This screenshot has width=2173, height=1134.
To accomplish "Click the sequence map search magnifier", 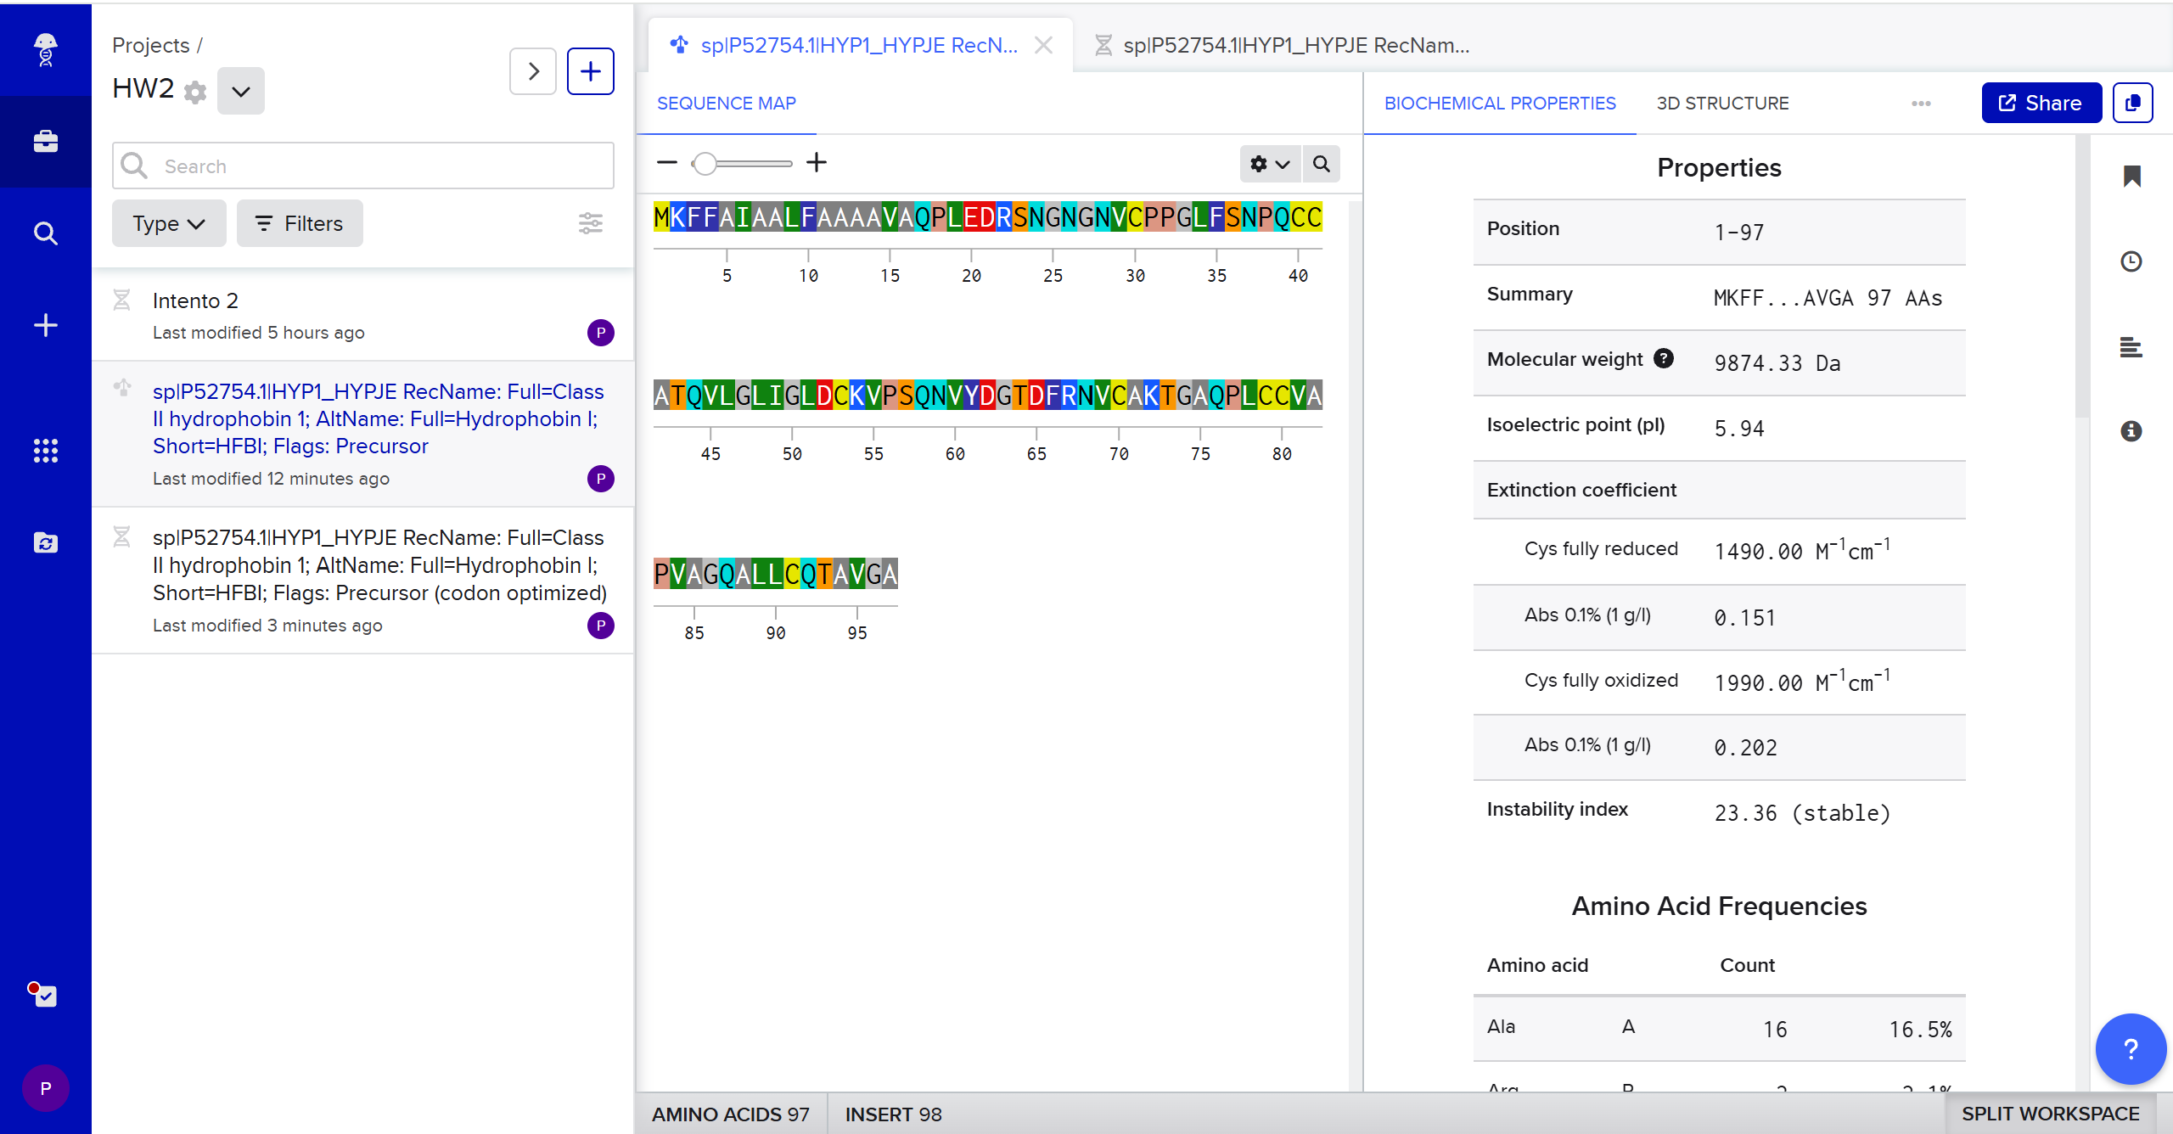I will (1322, 164).
